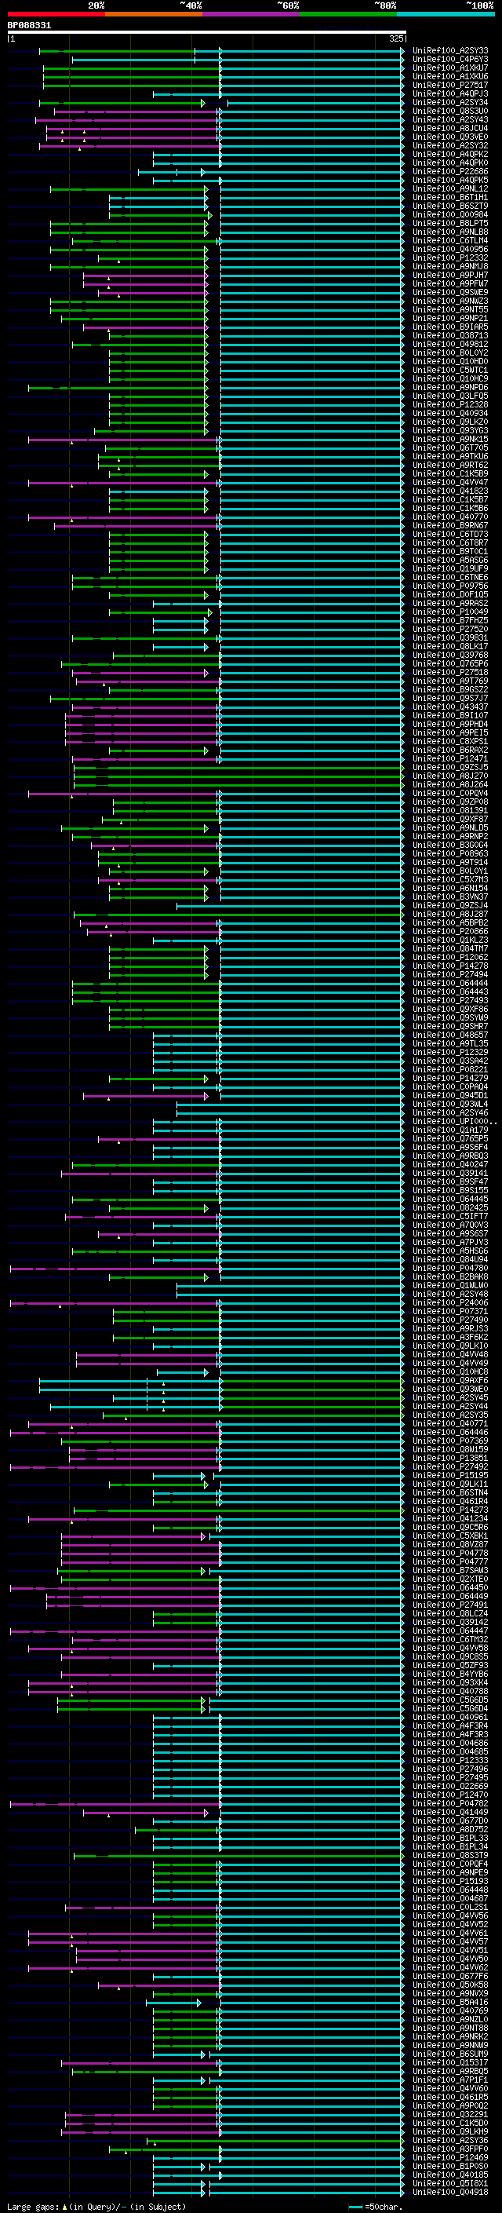The image size is (502, 2213).
Task: Select hit UniRef100_P24006
Action: pos(450,1302)
